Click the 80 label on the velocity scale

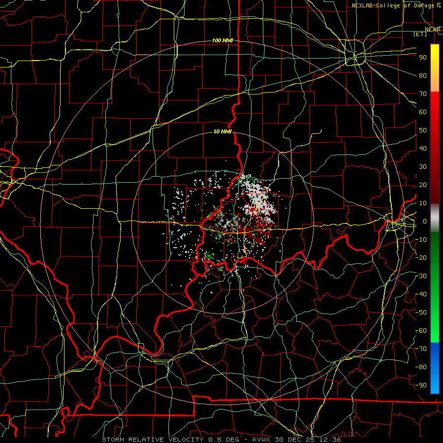(x=423, y=76)
